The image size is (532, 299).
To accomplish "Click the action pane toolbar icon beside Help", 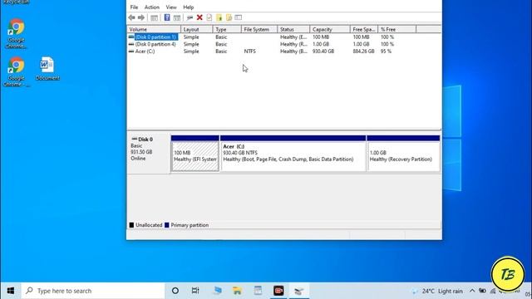I will [177, 17].
